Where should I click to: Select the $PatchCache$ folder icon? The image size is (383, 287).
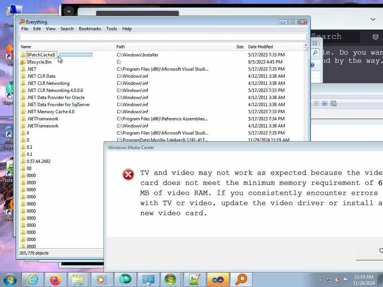tap(23, 55)
